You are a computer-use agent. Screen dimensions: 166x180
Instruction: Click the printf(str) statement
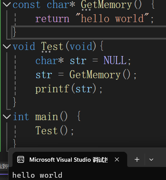[x=69, y=89]
